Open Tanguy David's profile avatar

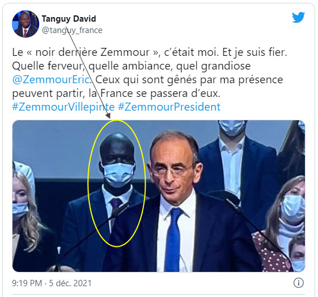click(26, 24)
